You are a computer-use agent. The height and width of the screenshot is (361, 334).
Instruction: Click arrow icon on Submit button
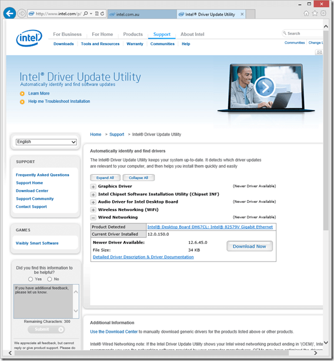click(61, 329)
